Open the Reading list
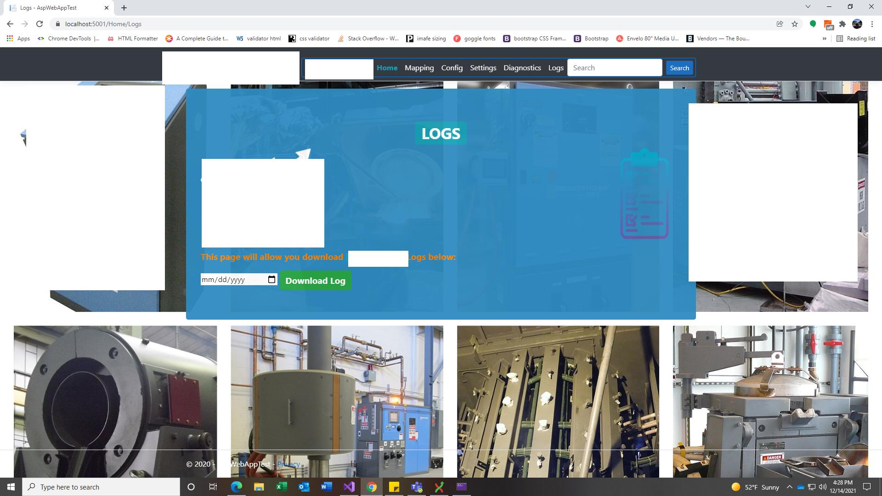Viewport: 882px width, 496px height. (856, 39)
